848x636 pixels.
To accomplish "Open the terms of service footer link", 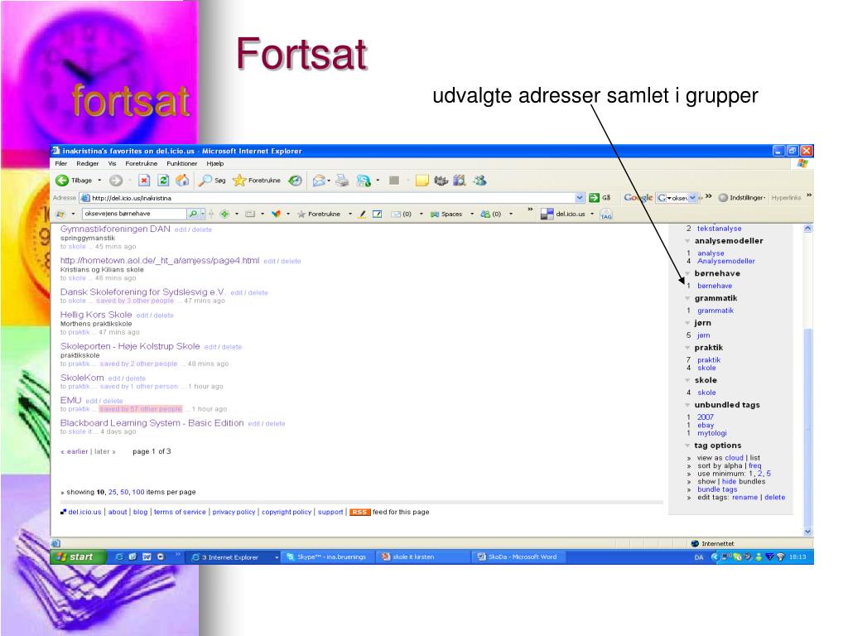I will [x=180, y=512].
